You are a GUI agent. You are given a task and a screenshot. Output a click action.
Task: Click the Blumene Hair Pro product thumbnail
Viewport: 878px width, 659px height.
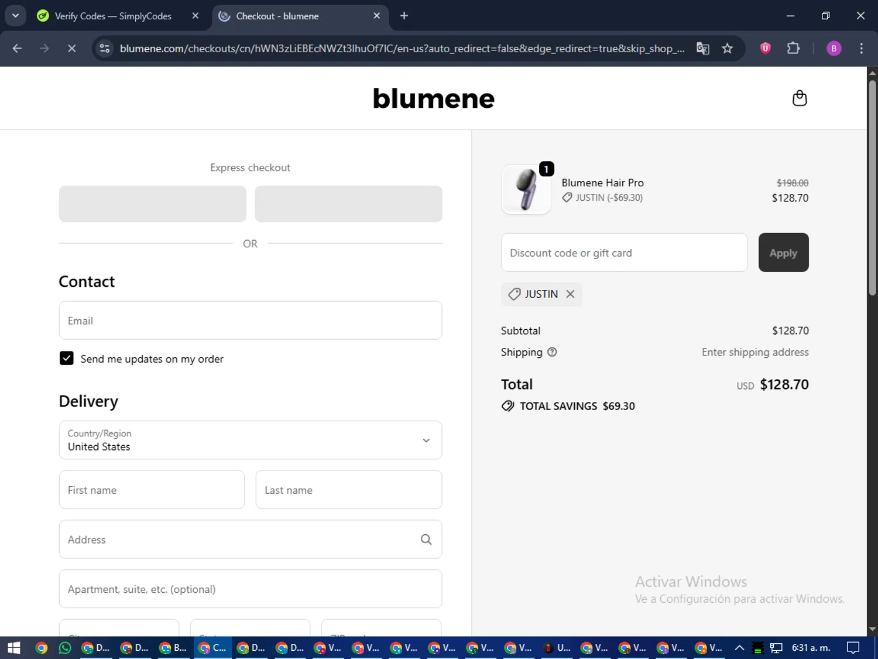tap(526, 189)
